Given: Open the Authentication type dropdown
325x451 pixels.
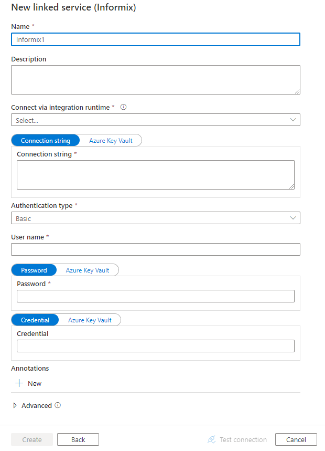Looking at the screenshot, I should [x=156, y=218].
